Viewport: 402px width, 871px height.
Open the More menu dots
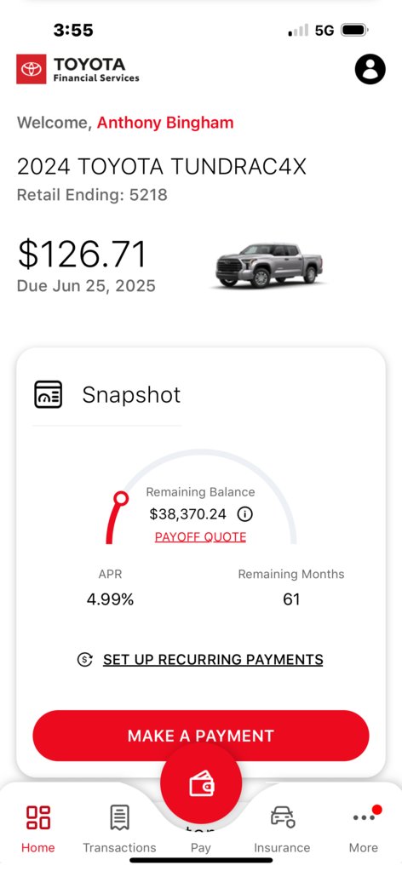[364, 817]
